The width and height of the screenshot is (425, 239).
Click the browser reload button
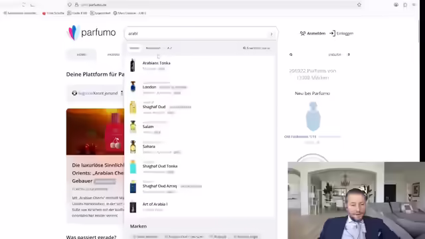pos(24,5)
